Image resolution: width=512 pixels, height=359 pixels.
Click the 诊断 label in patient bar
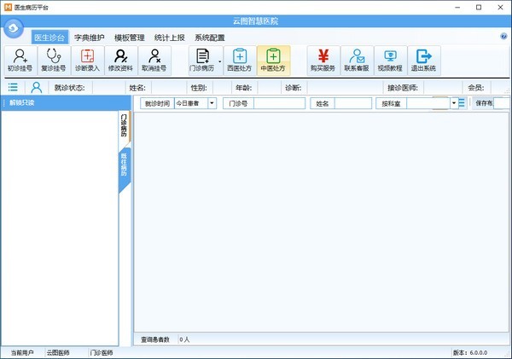pos(294,88)
